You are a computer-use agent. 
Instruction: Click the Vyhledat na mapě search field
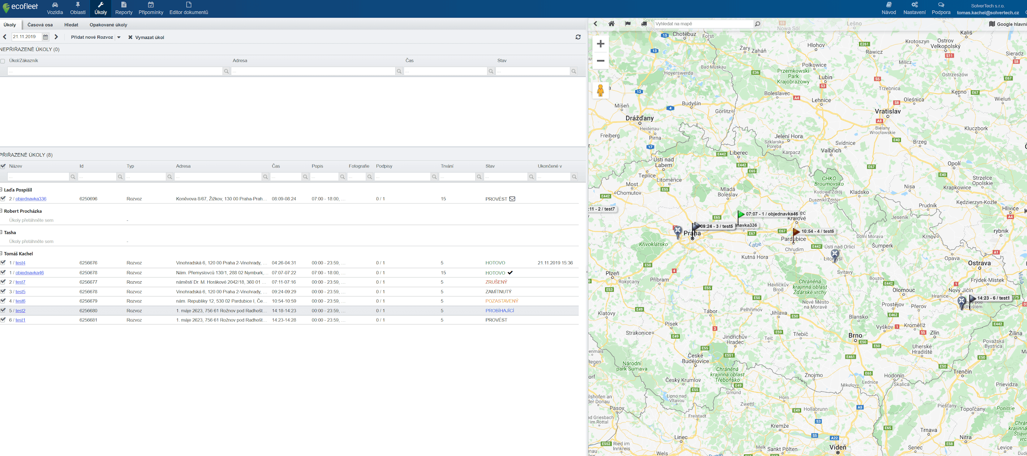[703, 24]
